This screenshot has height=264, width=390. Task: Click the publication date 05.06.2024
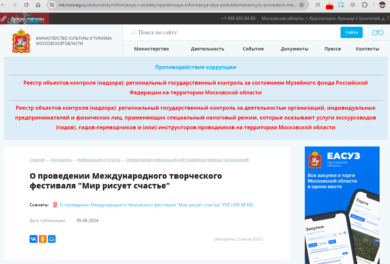pyautogui.click(x=87, y=220)
